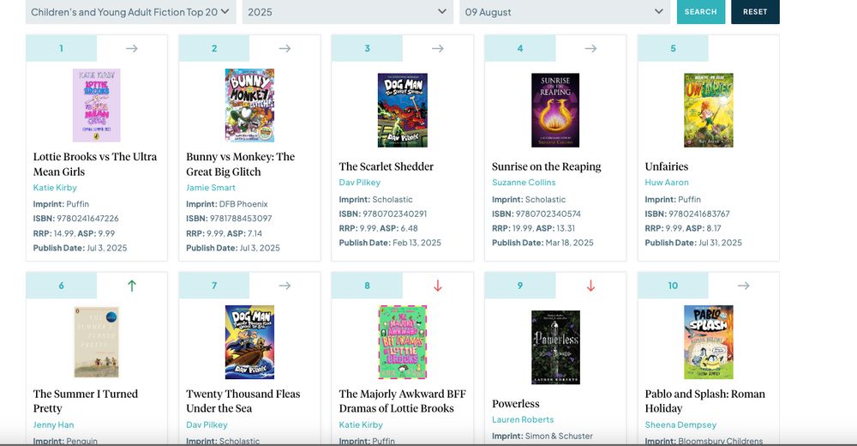The height and width of the screenshot is (446, 857).
Task: Click title Unfairies
Action: pyautogui.click(x=667, y=166)
